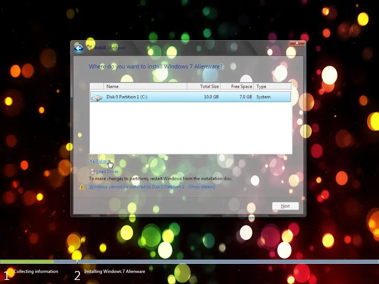Click the Installing Windows 7 Alienware step label

[115, 271]
